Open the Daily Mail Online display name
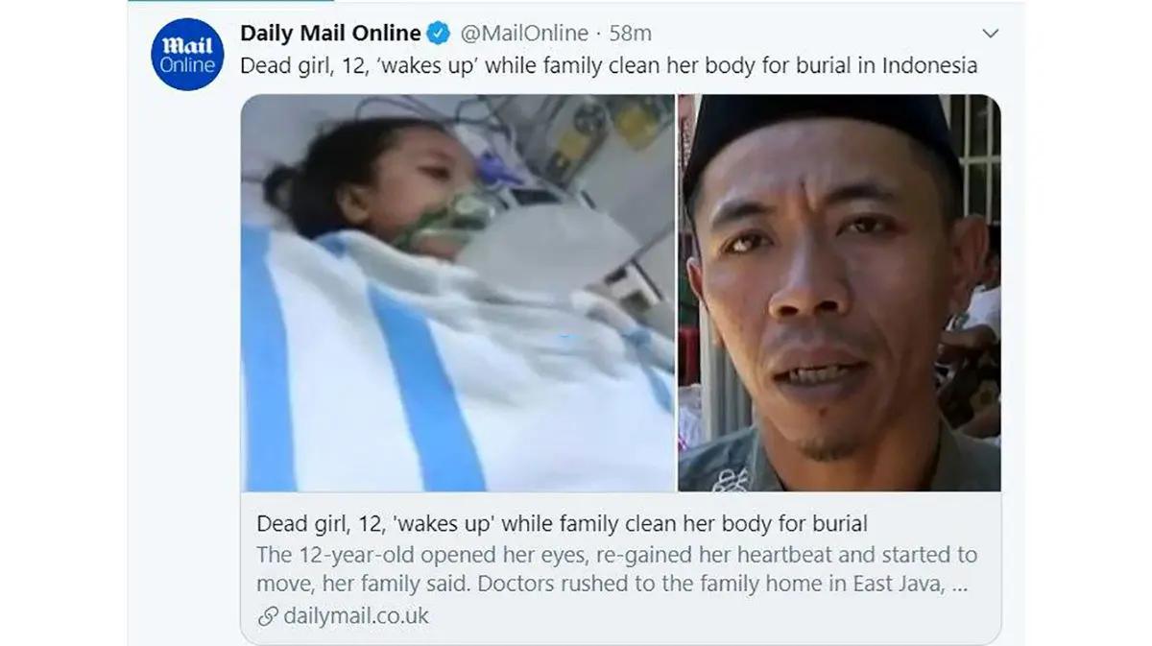The image size is (1152, 646). [330, 34]
